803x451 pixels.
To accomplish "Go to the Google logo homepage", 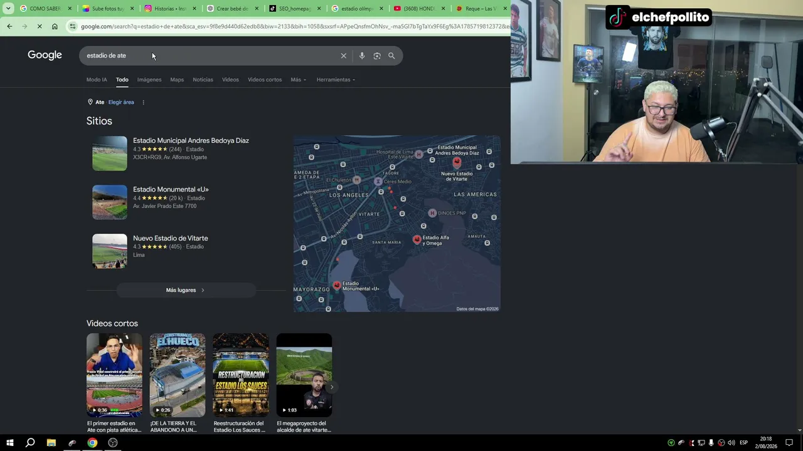I will 45,55.
